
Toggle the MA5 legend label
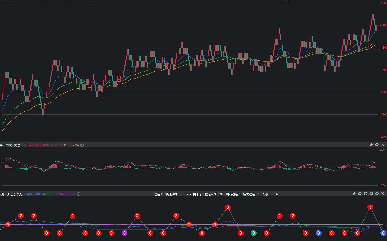[32, 194]
